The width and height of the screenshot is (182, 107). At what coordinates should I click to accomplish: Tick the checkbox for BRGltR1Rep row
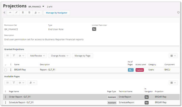pyautogui.click(x=6, y=70)
